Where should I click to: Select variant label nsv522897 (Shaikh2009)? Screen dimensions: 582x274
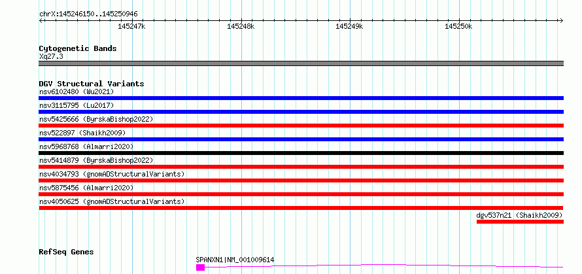coord(82,133)
